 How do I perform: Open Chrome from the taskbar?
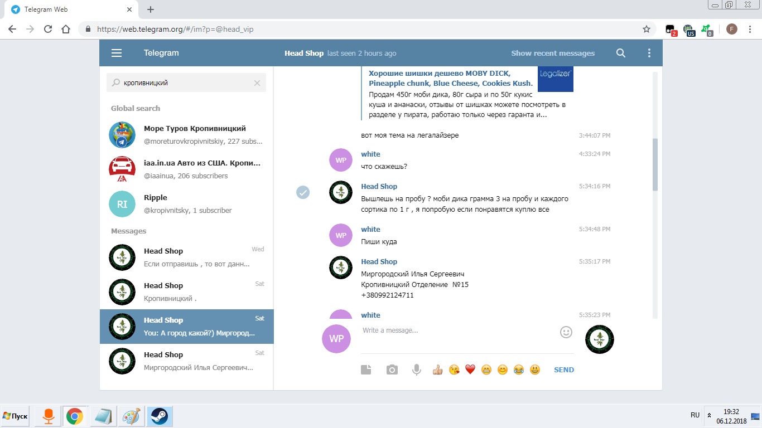75,416
